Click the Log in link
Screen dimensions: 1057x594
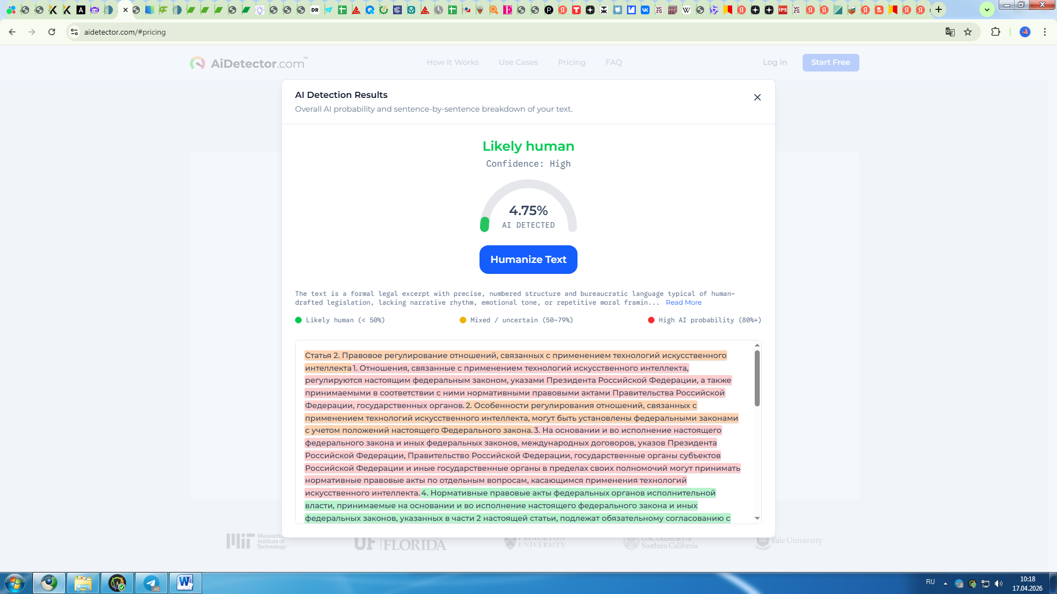click(x=775, y=62)
